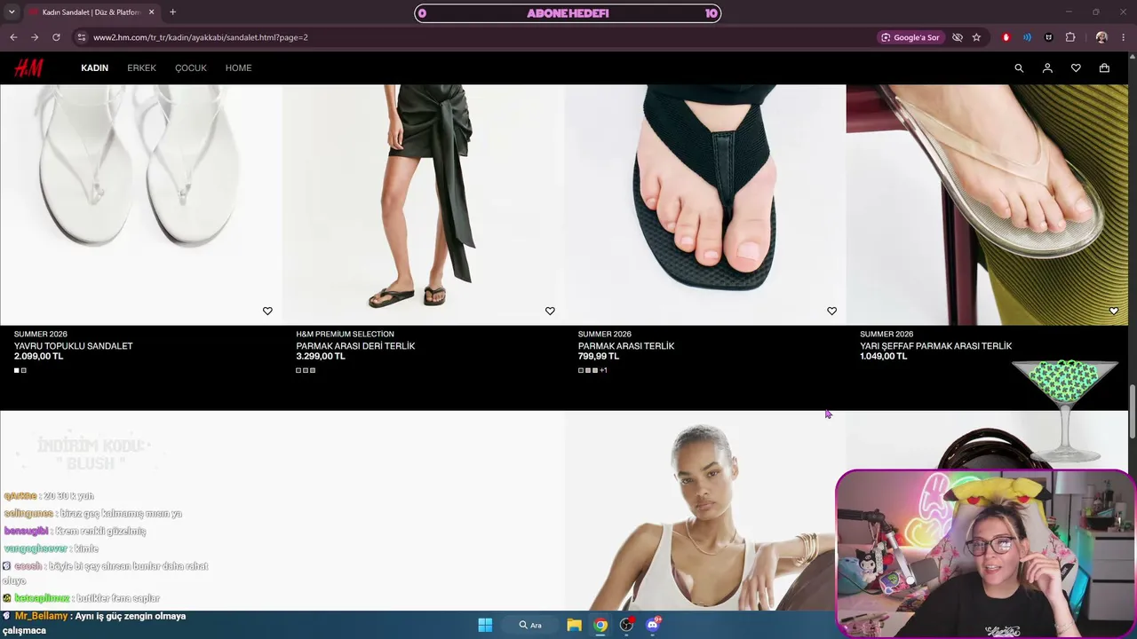Open the site information icon in address bar

[82, 37]
